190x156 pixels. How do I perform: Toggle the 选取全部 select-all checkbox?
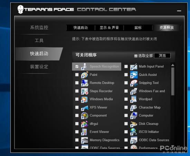(x=136, y=56)
